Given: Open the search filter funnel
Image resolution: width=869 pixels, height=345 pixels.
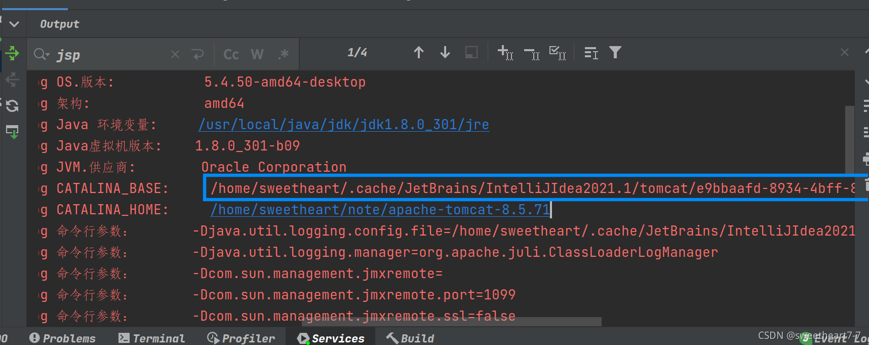Looking at the screenshot, I should coord(615,52).
